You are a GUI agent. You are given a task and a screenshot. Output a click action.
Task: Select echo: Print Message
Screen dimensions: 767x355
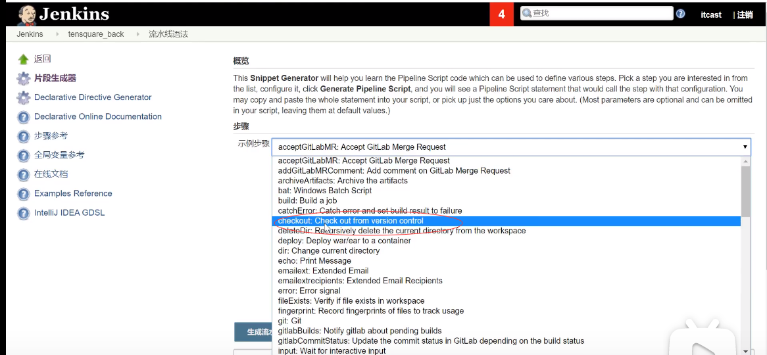[x=507, y=260]
